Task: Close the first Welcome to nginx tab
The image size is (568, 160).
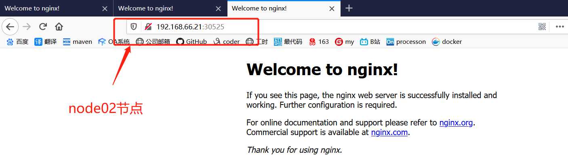Action: coord(105,8)
